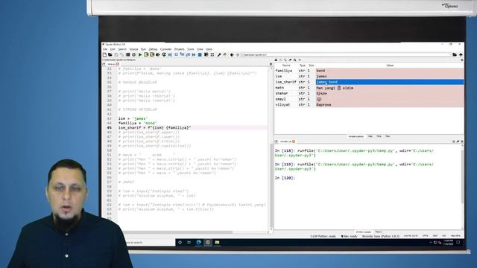Run file with green play button
Image resolution: width=477 pixels, height=268 pixels.
[x=140, y=54]
